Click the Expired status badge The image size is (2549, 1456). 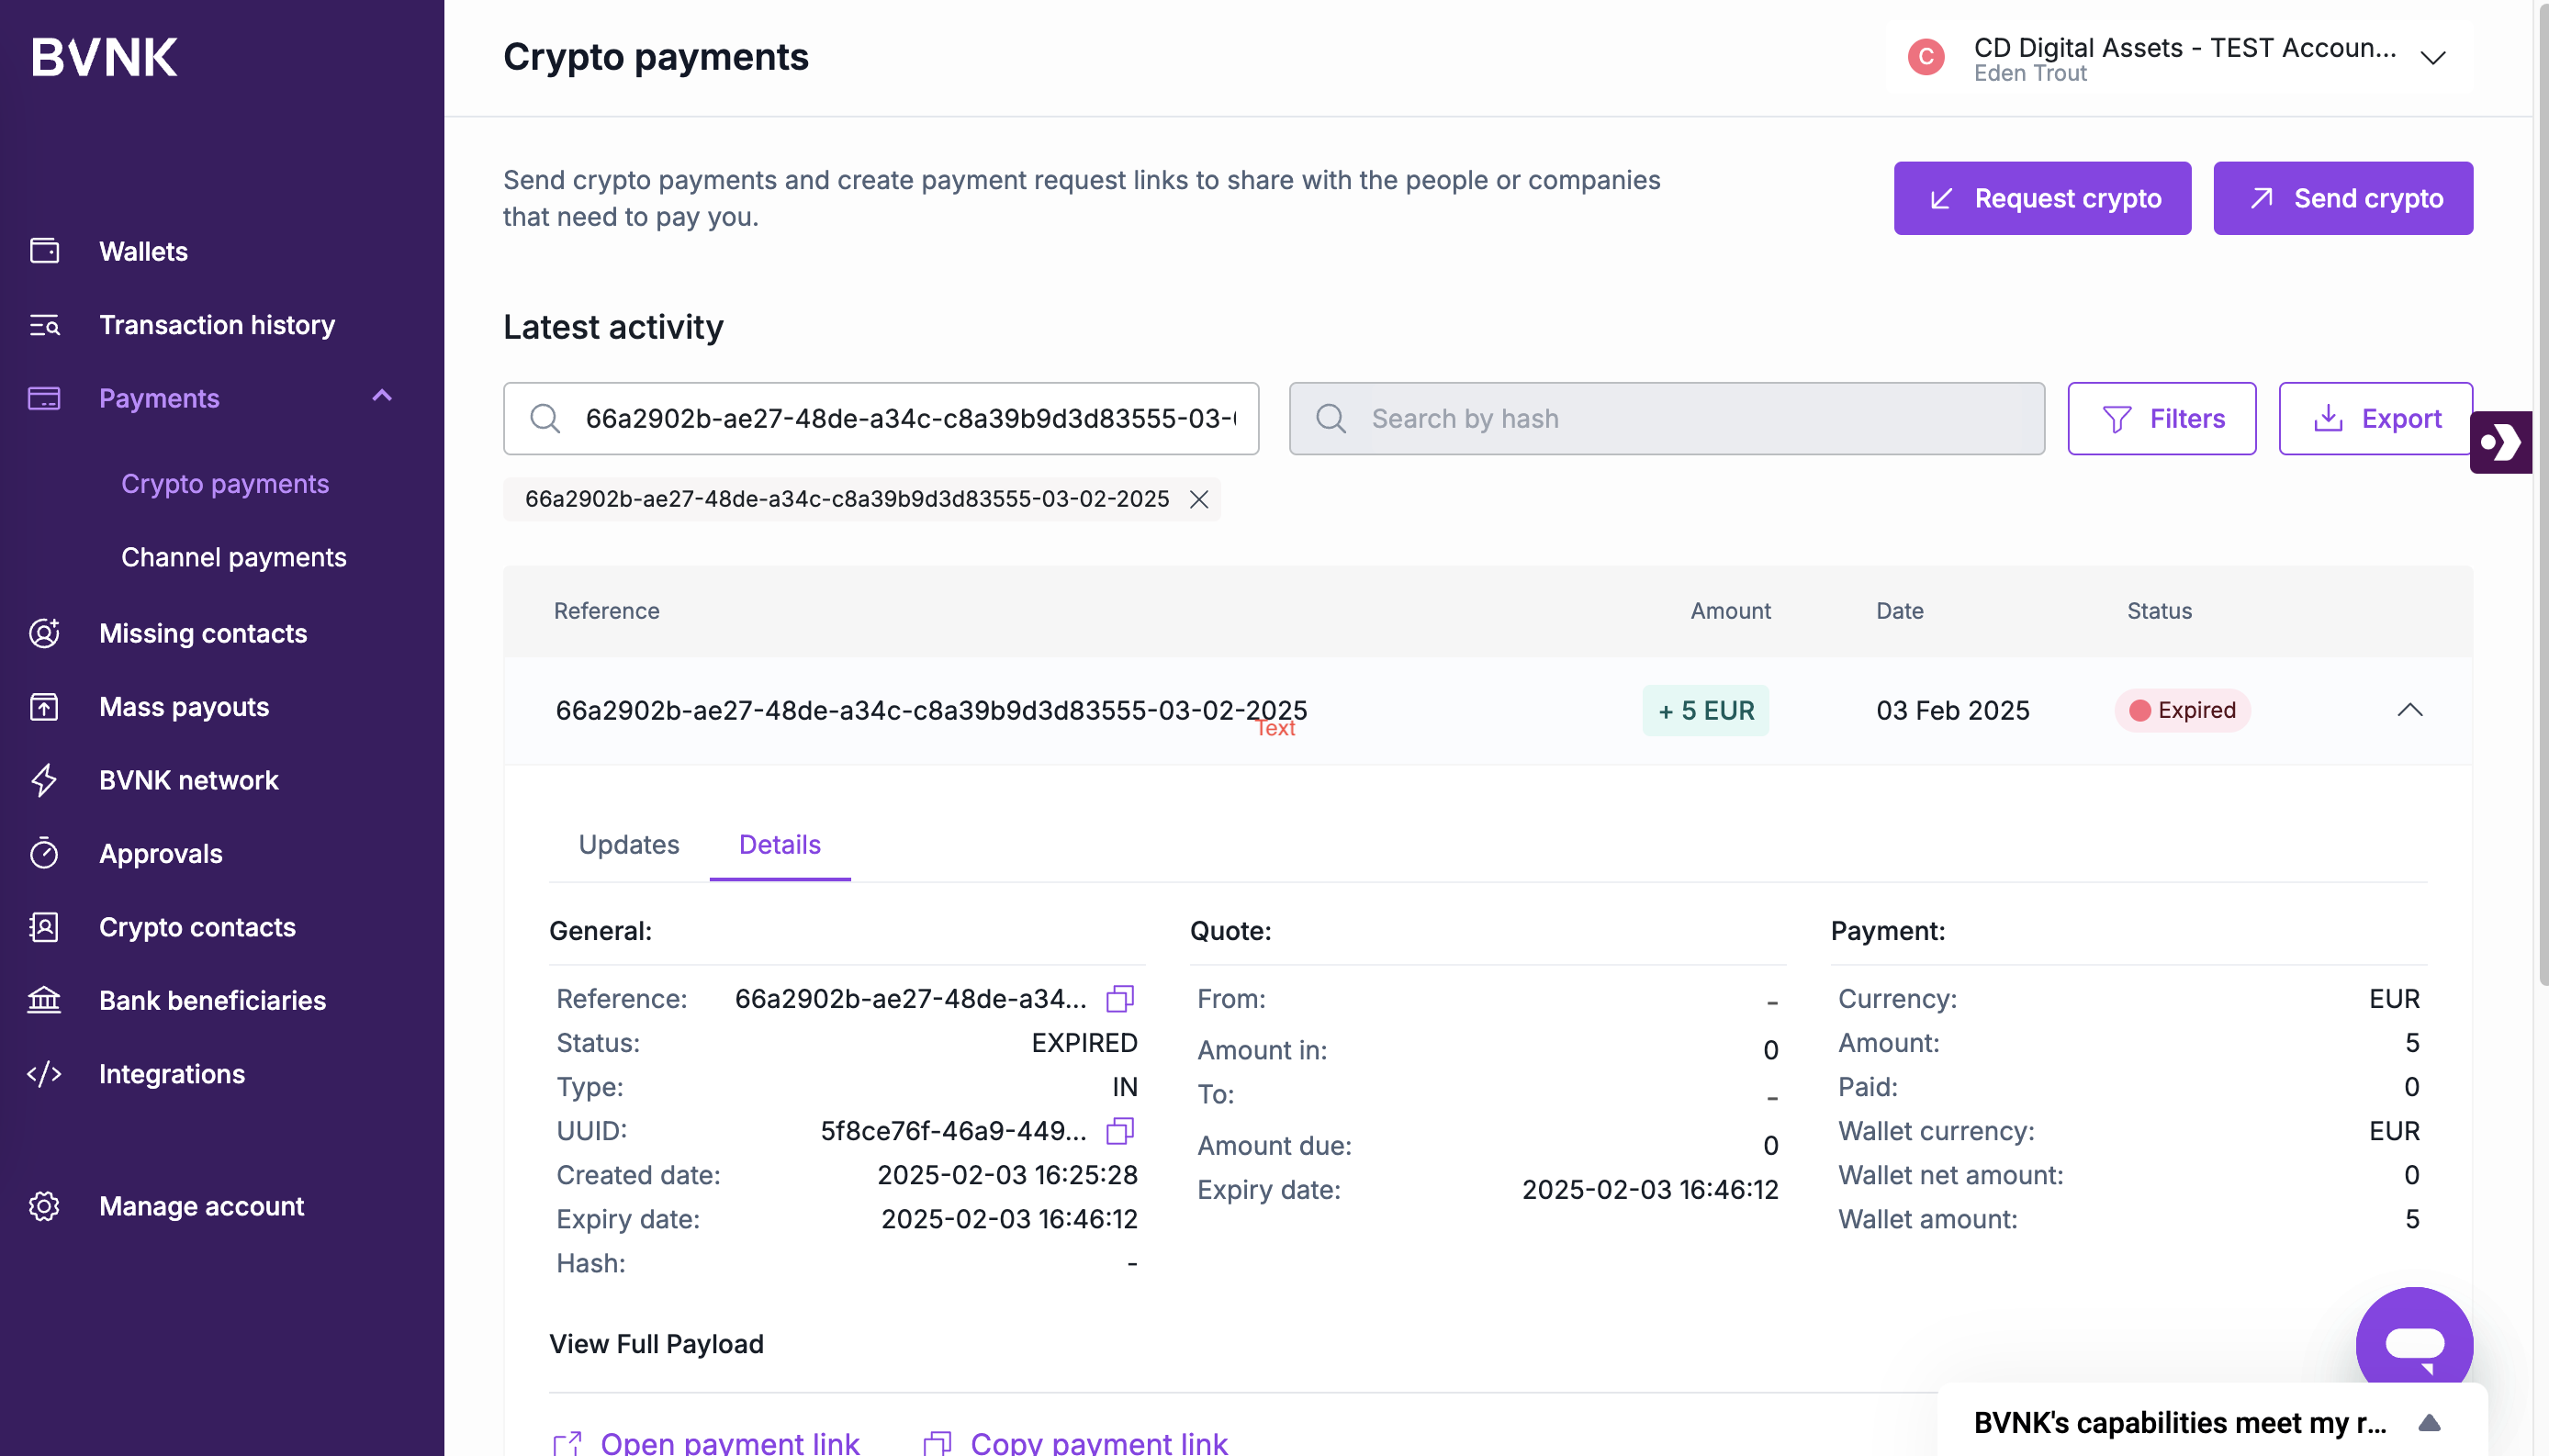[x=2182, y=710]
